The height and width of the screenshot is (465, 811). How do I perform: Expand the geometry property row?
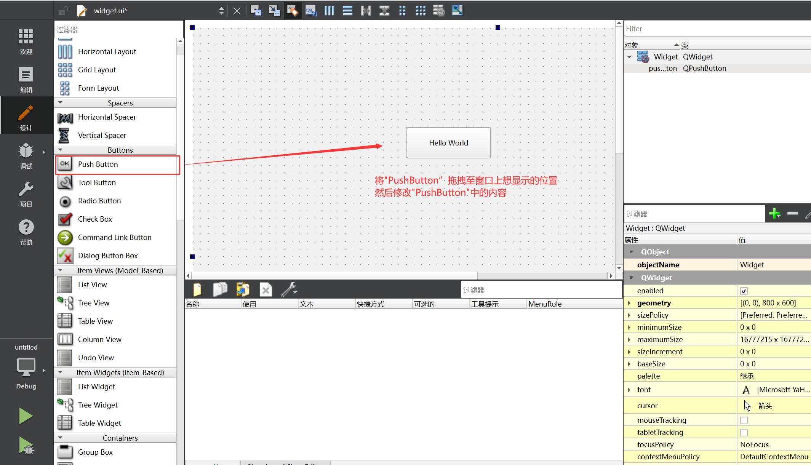pos(629,303)
